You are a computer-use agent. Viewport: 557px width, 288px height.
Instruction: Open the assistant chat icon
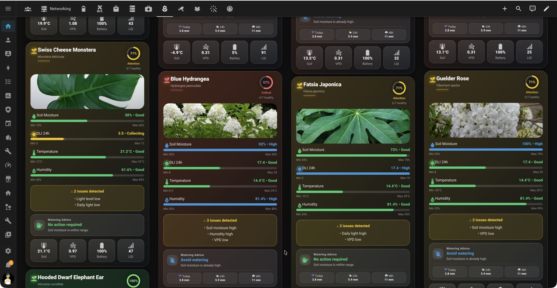532,9
